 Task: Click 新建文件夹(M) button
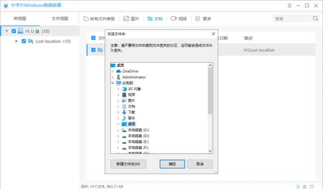(128, 164)
